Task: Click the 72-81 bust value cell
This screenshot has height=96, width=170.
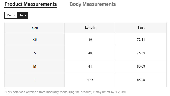Action: coord(141,40)
